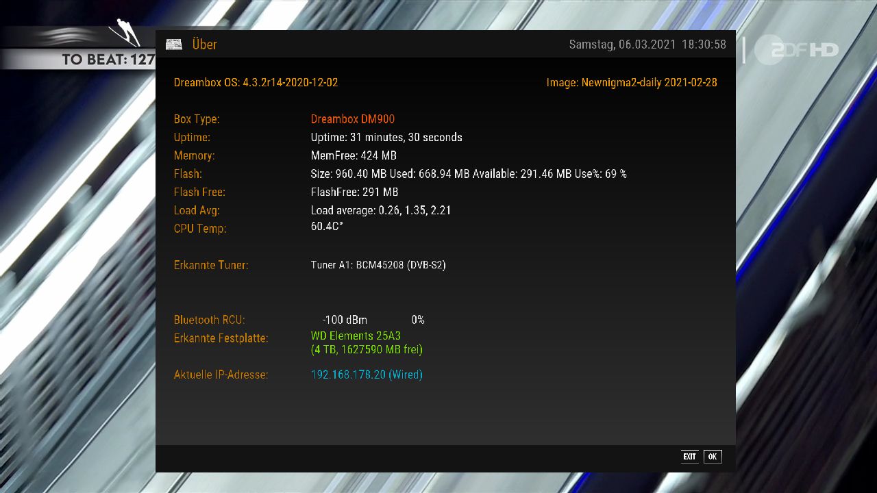
Task: Click the Flash size usage line
Action: click(468, 174)
